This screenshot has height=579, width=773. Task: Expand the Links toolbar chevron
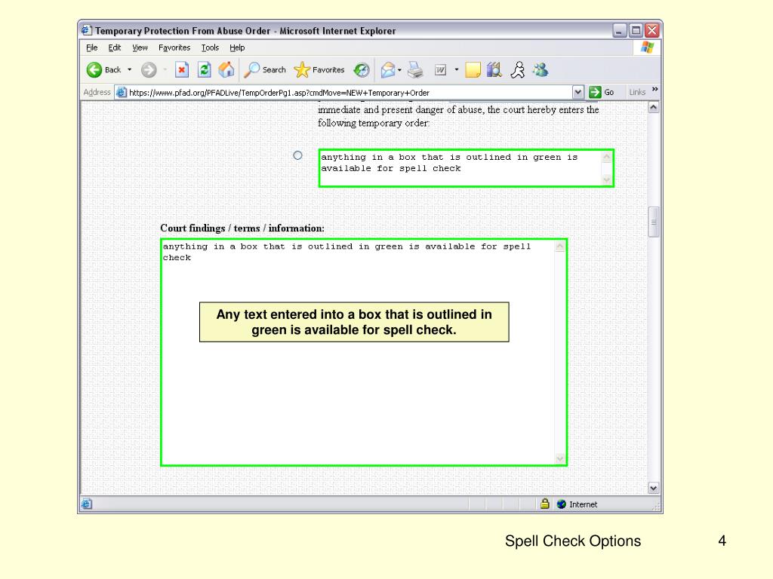(x=654, y=90)
